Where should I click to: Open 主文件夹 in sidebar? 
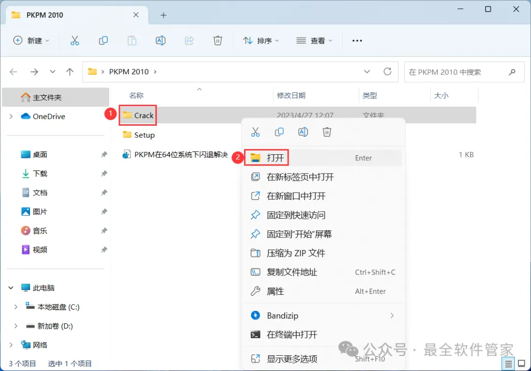coord(56,97)
